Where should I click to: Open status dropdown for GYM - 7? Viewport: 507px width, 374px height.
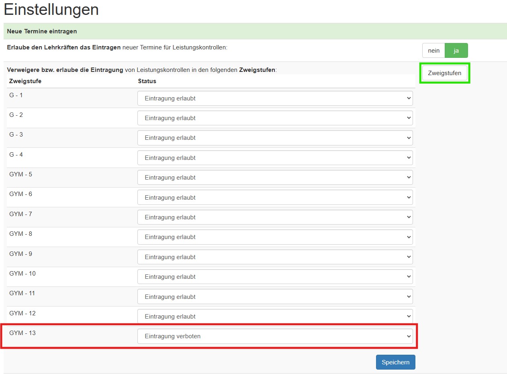click(x=275, y=217)
